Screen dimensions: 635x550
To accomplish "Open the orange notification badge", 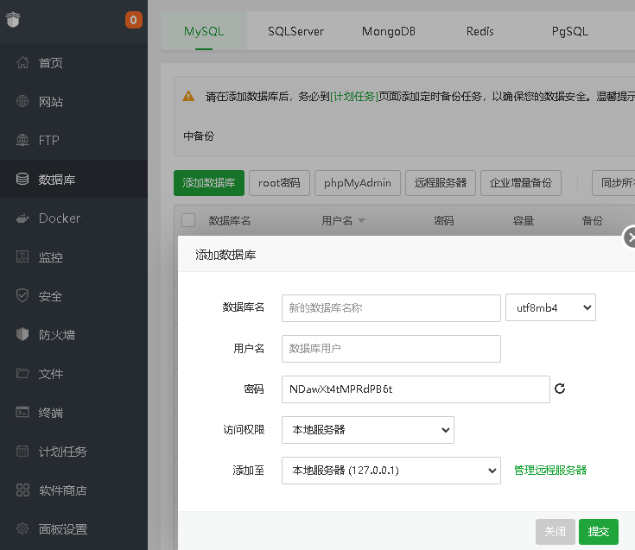I will 134,20.
